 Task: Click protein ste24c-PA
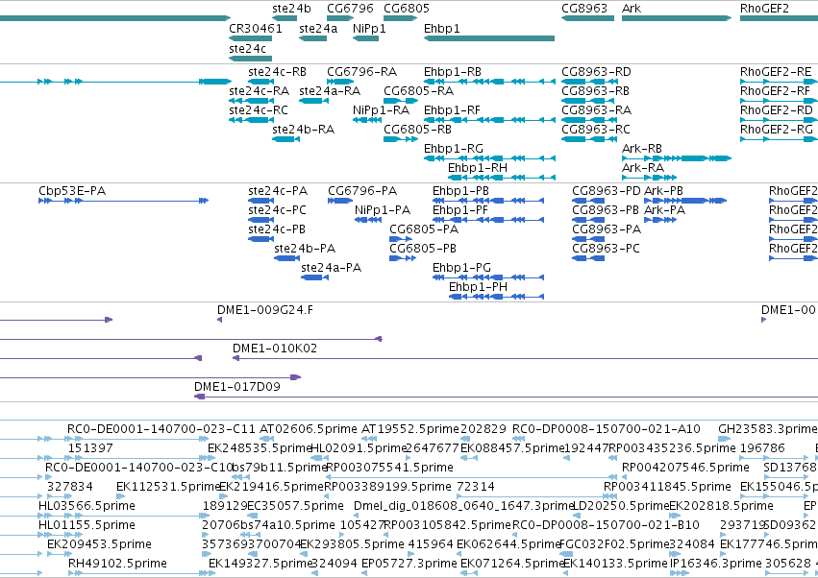click(278, 191)
